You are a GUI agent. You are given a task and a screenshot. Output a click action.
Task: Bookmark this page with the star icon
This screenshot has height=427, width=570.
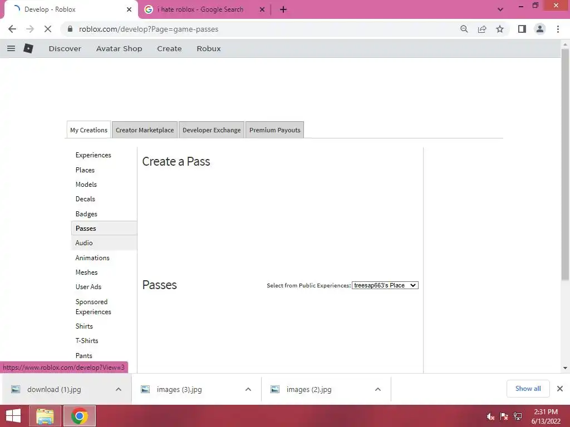coord(500,29)
